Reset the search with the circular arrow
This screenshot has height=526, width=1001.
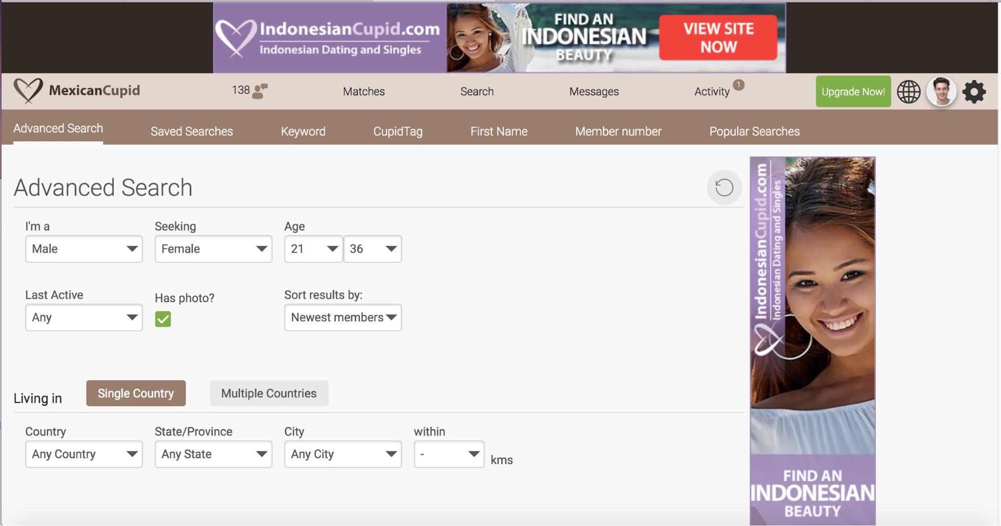click(x=724, y=187)
